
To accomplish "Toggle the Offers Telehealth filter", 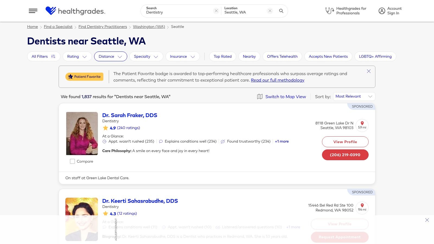I will tap(282, 56).
